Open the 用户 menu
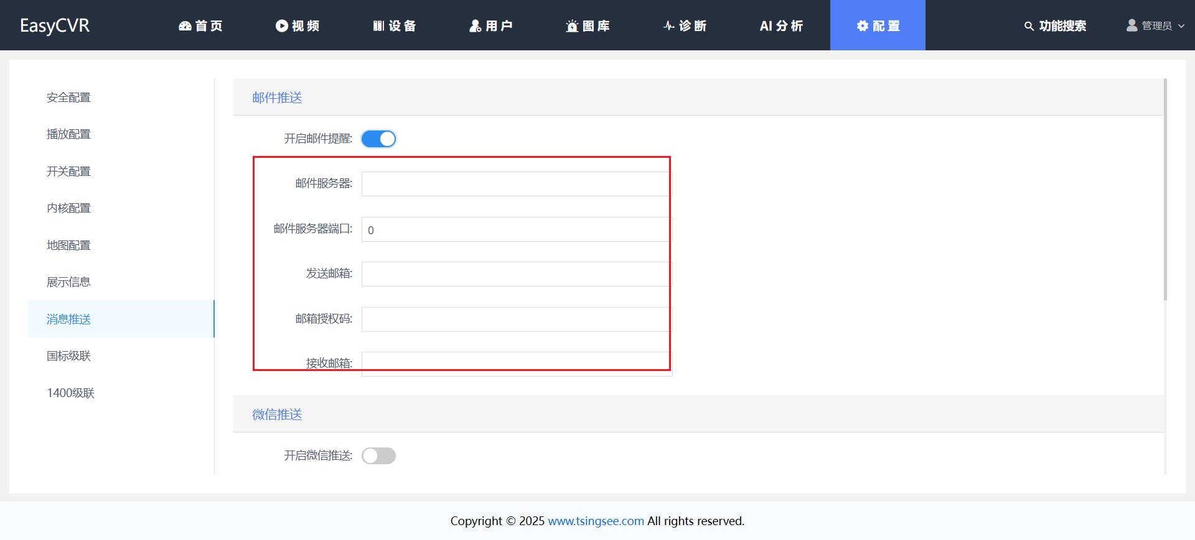This screenshot has width=1195, height=540. click(x=491, y=25)
